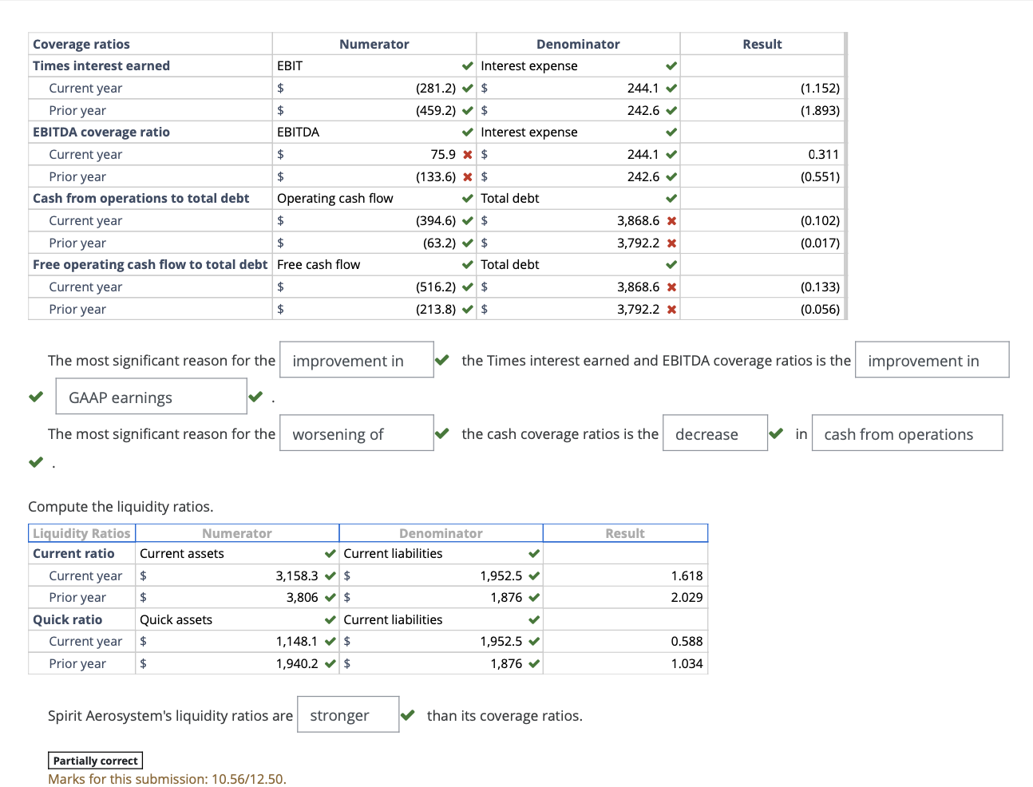
Task: Click 'Compute the liquidity ratios.' instruction text
Action: 121,507
